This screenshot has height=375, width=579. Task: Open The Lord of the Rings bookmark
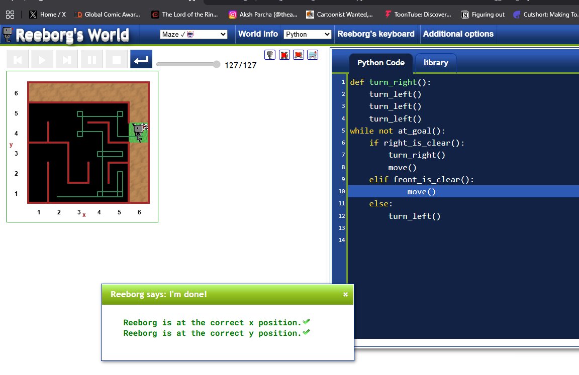(x=185, y=15)
